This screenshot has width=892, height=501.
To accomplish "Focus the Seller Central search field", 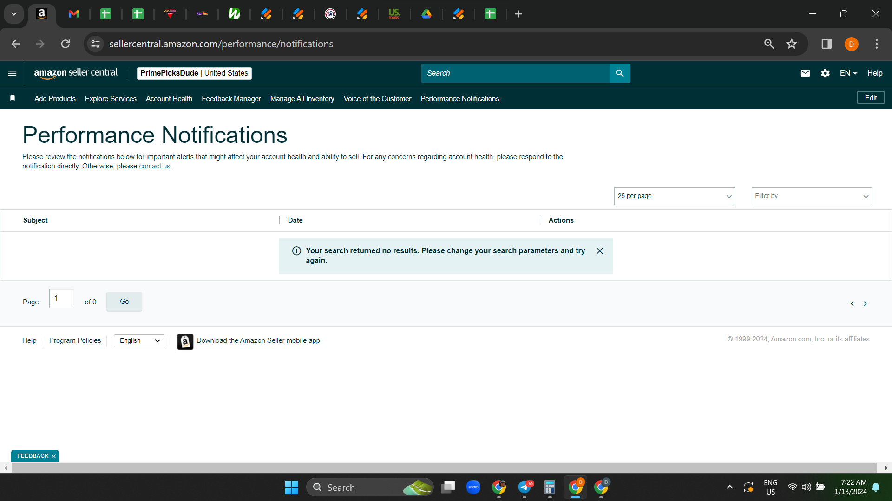I will [515, 73].
